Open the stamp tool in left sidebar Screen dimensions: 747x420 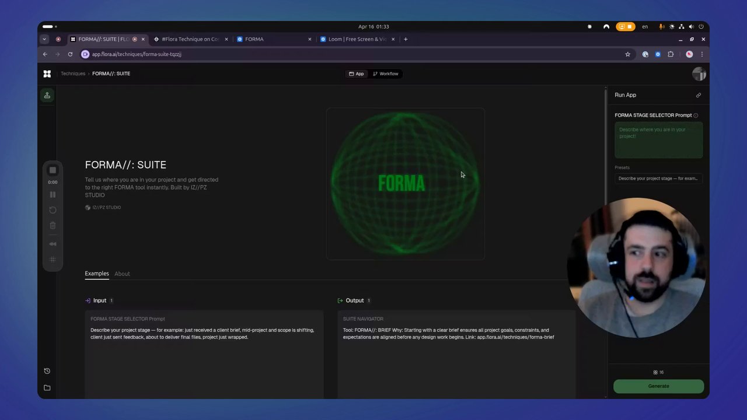[x=47, y=95]
